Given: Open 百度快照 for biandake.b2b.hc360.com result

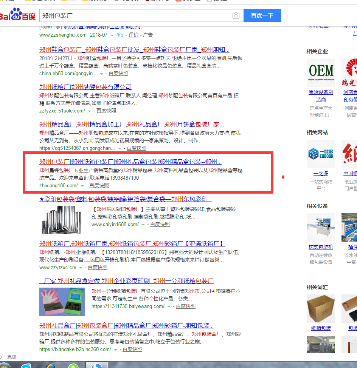Looking at the screenshot, I should [x=132, y=349].
